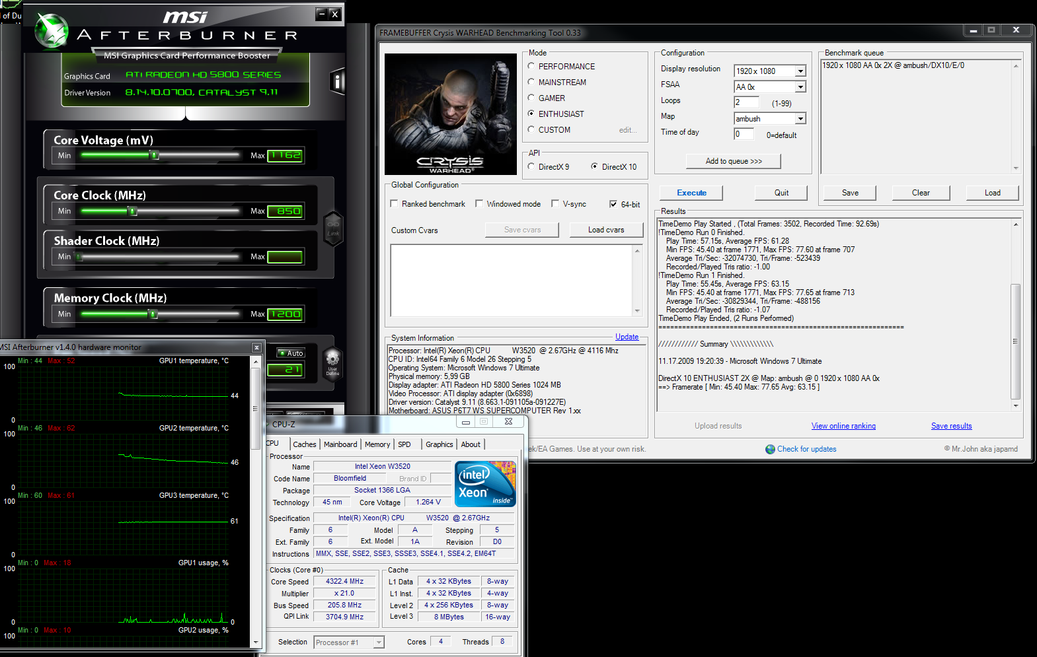Viewport: 1037px width, 657px height.
Task: Click the Execute benchmark button
Action: pyautogui.click(x=691, y=193)
